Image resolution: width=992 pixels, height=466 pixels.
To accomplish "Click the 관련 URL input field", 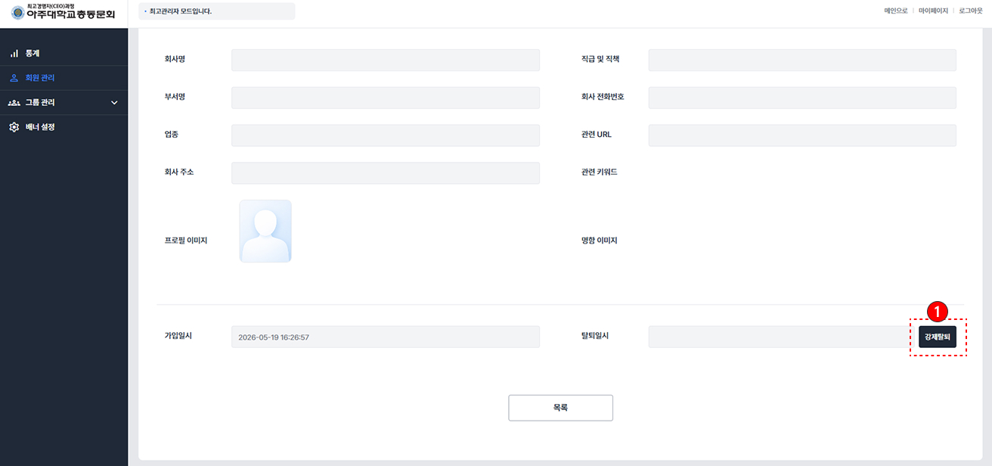I will [802, 135].
